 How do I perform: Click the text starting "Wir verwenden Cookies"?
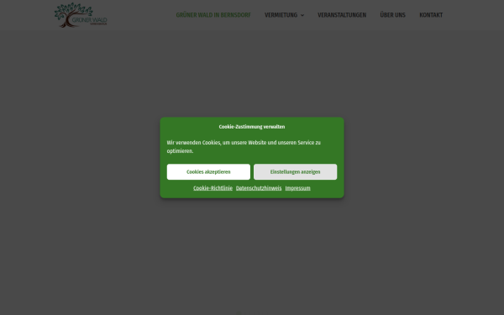tap(244, 147)
